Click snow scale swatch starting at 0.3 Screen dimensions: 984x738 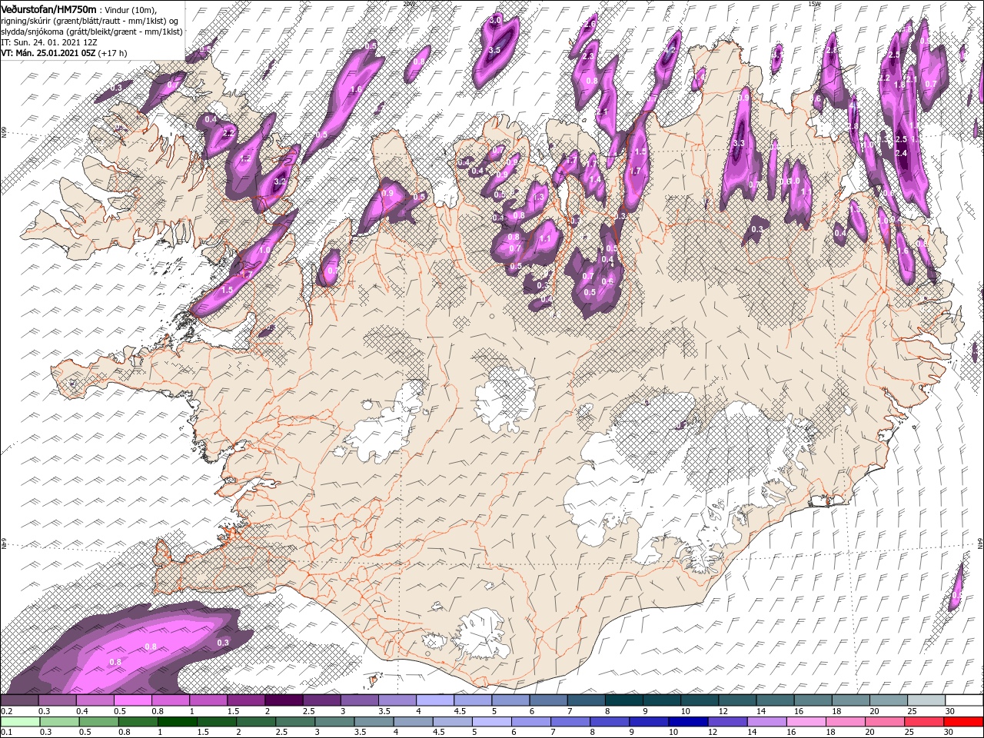57,700
